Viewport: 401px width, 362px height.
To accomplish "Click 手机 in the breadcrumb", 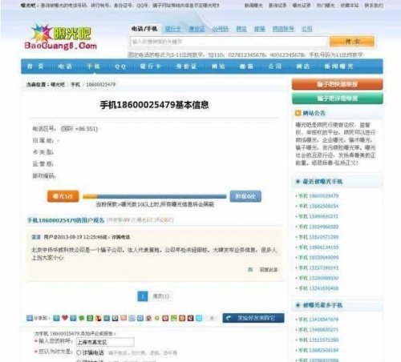I will pyautogui.click(x=75, y=85).
